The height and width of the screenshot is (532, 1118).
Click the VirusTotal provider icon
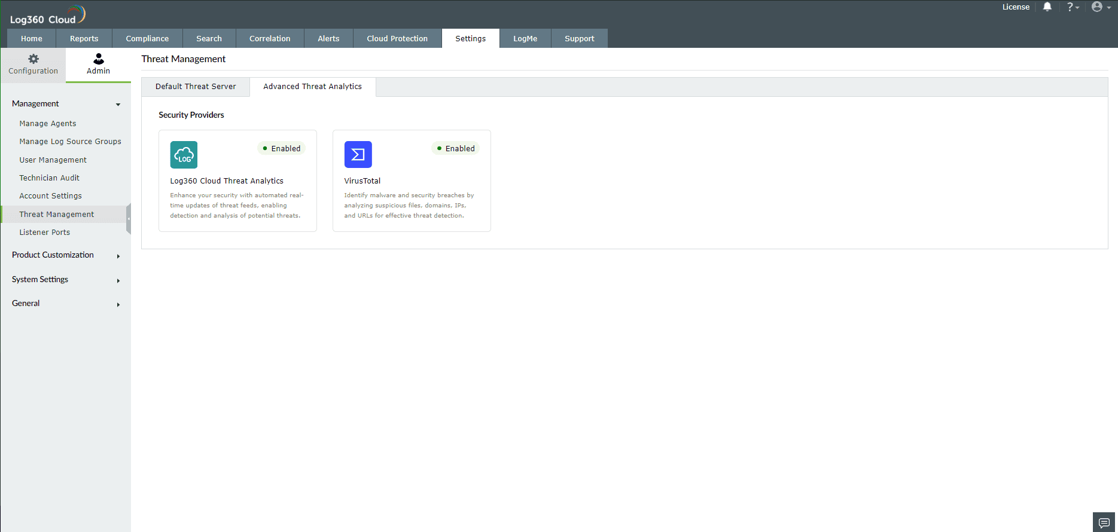pos(358,155)
